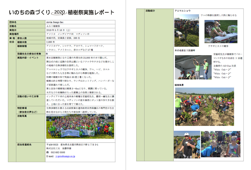Viewport: 251px width, 170px height.
Task: Click the phone number 052-882-3593
Action: (58, 152)
